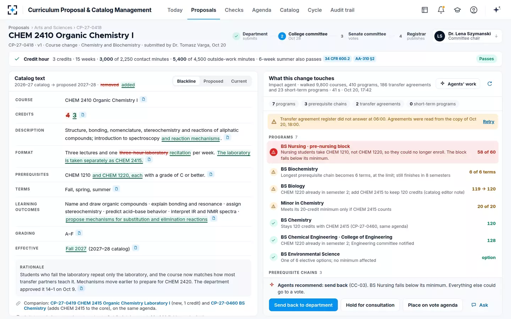Open the Agents' work panel
Viewport: 511px width, 319px height.
[x=458, y=84]
